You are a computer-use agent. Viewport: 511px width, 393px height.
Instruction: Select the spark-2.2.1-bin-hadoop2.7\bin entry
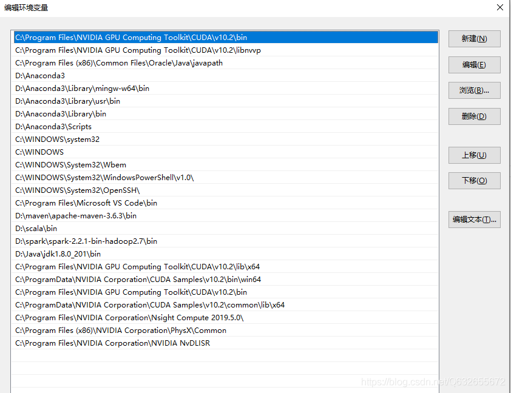point(226,241)
